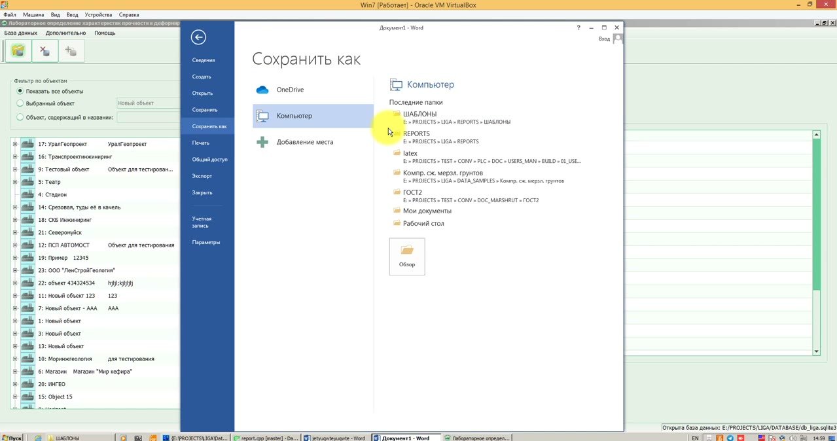Click the green plus Добавление места icon

point(262,142)
